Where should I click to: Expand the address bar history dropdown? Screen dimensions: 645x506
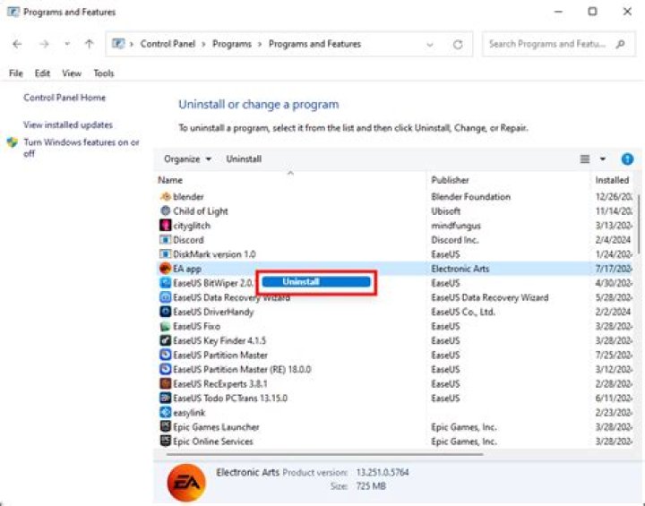pyautogui.click(x=430, y=45)
